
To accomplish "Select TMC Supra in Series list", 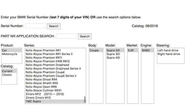I will [55, 101].
